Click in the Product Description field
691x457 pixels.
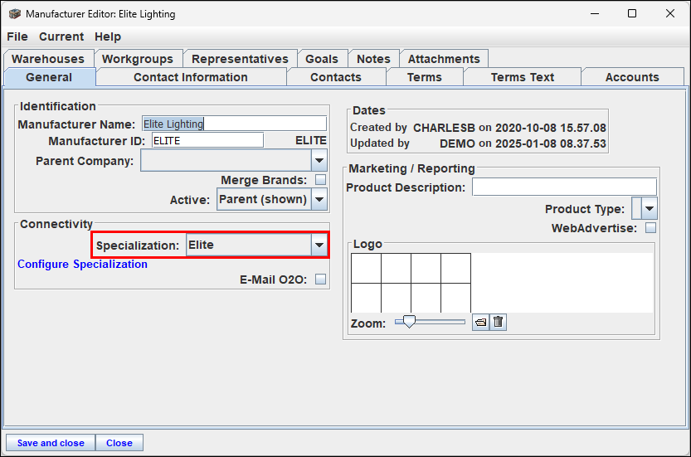click(564, 187)
